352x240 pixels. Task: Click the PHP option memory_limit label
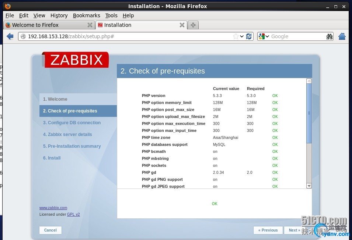(x=167, y=103)
